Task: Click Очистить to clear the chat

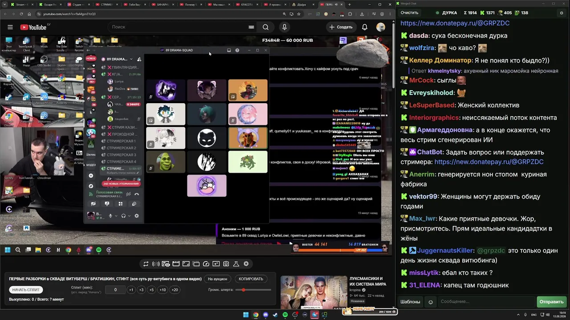Action: [409, 13]
